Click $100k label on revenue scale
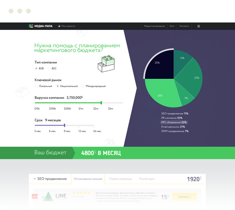The height and width of the screenshot is (210, 235). [52, 109]
